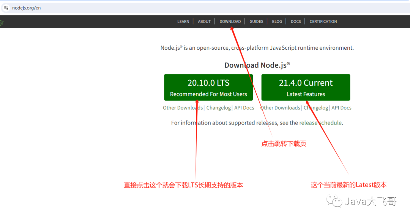Open Other Downloads under the Current button
Image resolution: width=410 pixels, height=219 pixels.
click(280, 108)
